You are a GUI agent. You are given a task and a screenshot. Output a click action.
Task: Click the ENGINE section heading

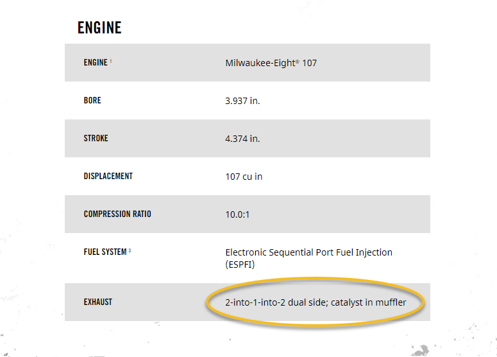99,28
